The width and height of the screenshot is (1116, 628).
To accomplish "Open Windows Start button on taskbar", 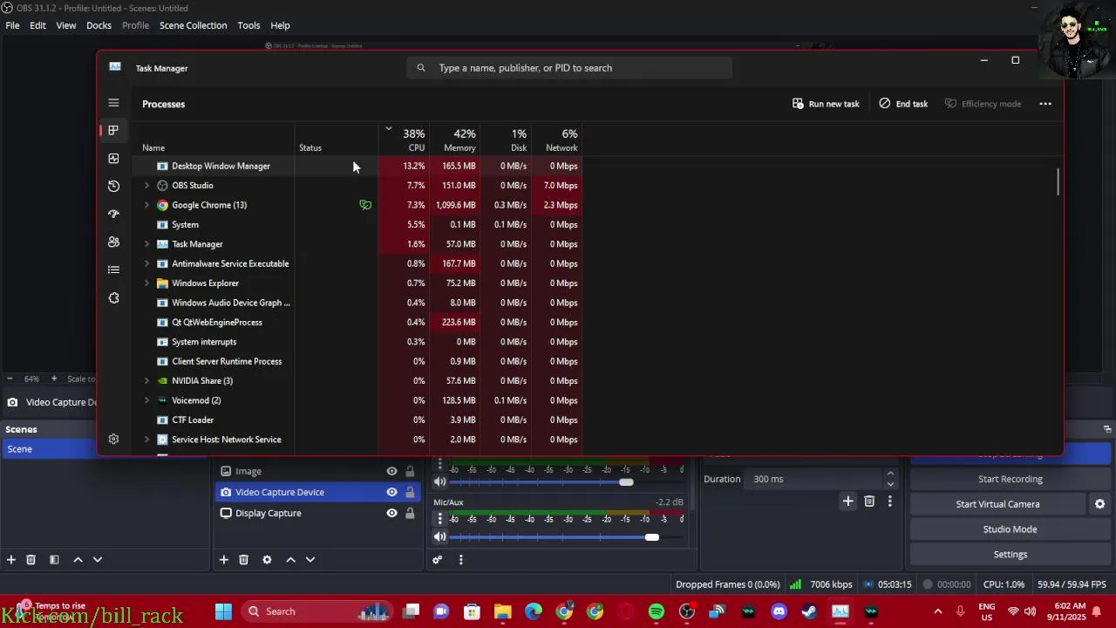I will tap(224, 611).
